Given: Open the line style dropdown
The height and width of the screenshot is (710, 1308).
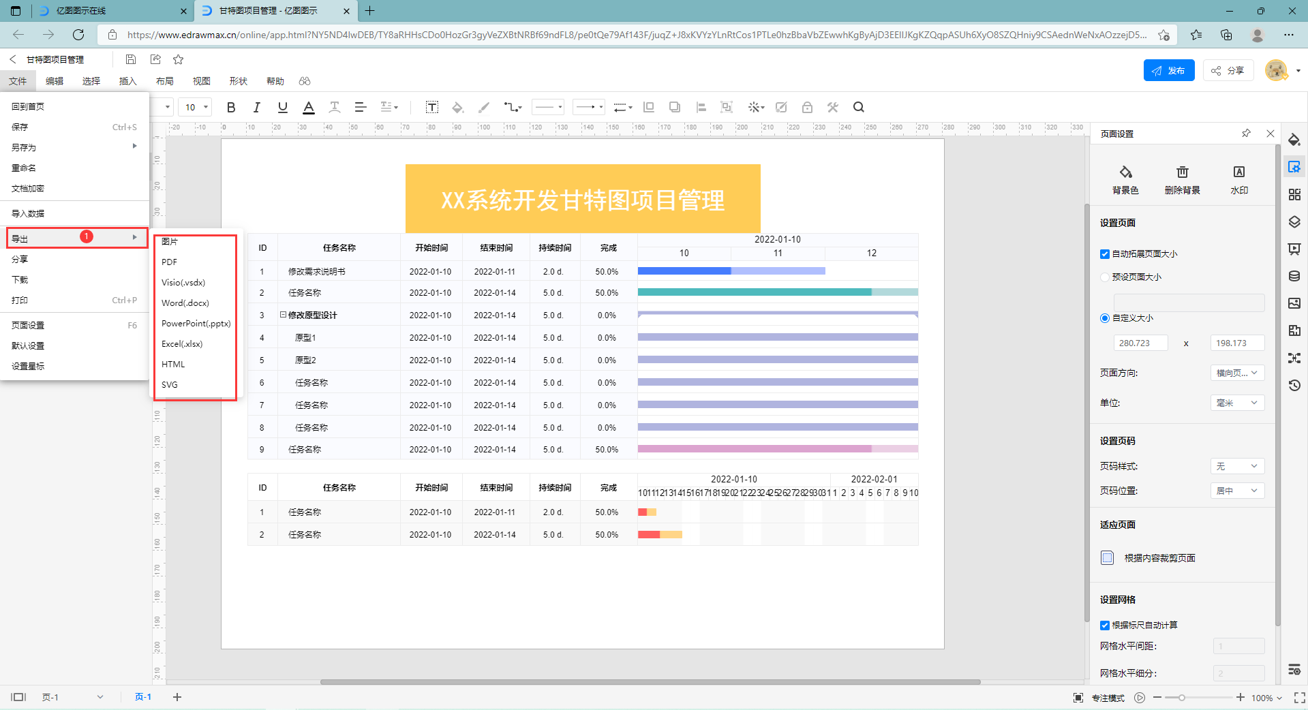Looking at the screenshot, I should [548, 107].
